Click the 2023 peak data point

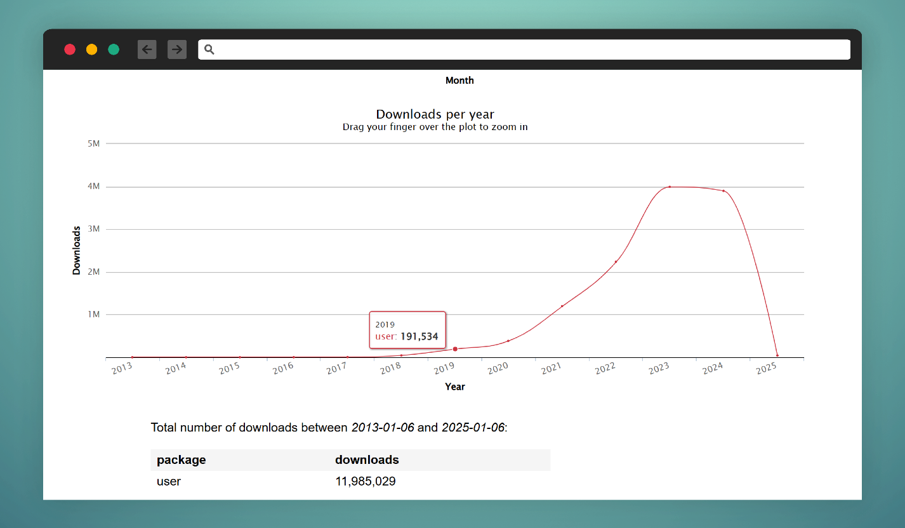670,187
